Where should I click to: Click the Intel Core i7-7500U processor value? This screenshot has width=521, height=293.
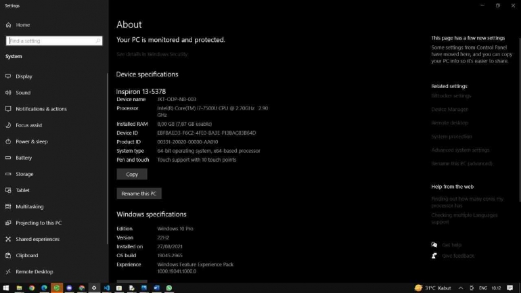point(212,112)
